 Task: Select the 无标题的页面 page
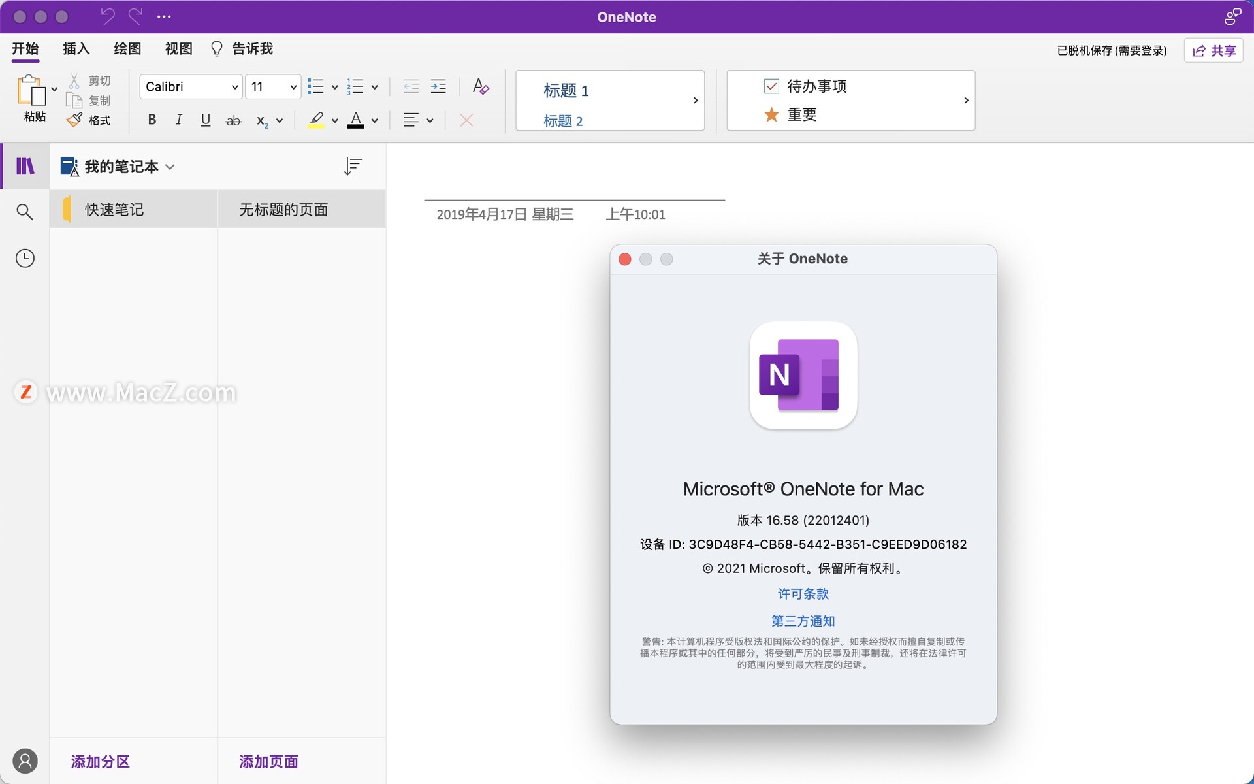(x=302, y=209)
